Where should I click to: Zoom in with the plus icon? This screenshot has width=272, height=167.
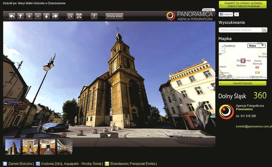(x=29, y=16)
